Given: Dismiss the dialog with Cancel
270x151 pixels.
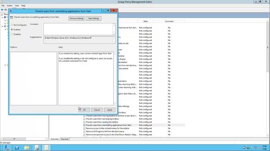Looking at the screenshot, I should (97, 110).
